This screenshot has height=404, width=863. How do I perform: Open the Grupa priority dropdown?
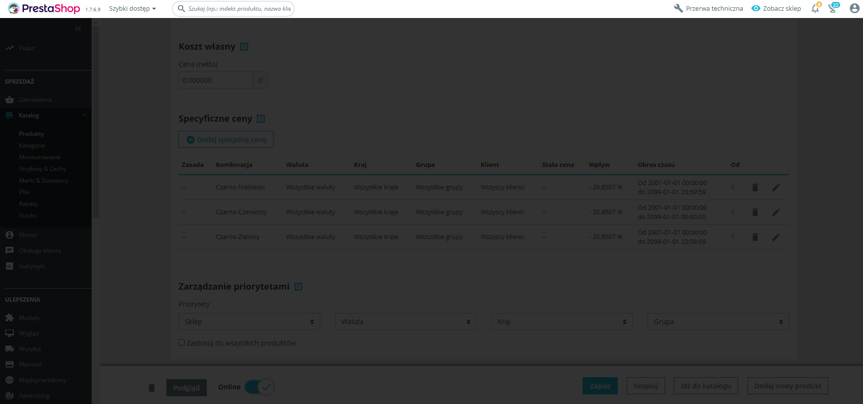(718, 322)
